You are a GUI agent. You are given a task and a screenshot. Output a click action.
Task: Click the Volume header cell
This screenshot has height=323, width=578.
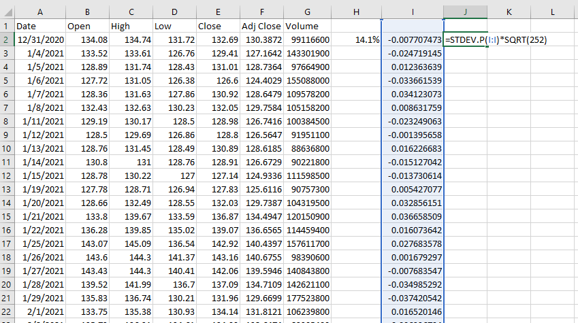pos(308,26)
